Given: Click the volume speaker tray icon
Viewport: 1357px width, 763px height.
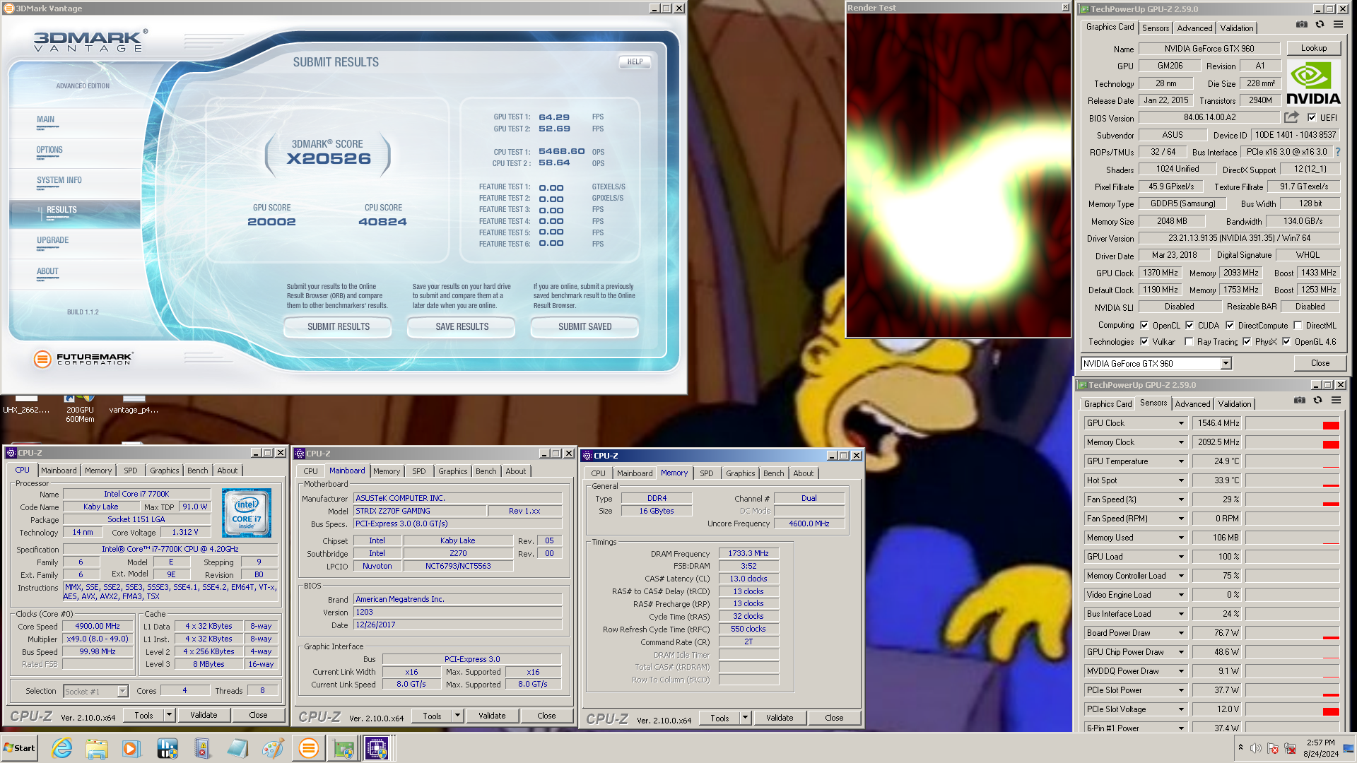Looking at the screenshot, I should tap(1255, 748).
